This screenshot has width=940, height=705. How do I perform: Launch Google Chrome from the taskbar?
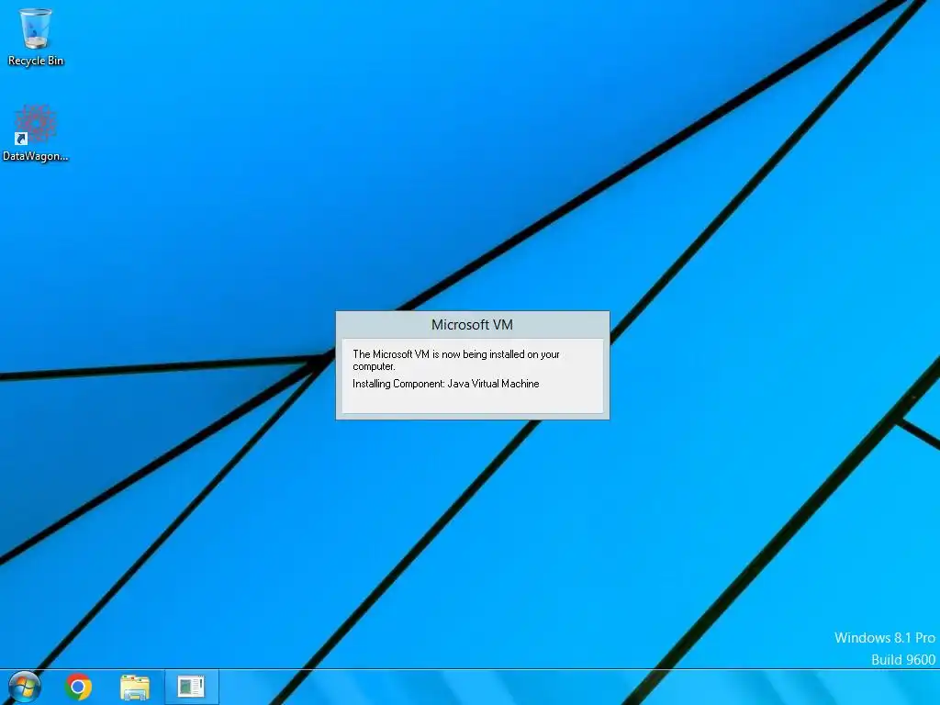click(78, 687)
